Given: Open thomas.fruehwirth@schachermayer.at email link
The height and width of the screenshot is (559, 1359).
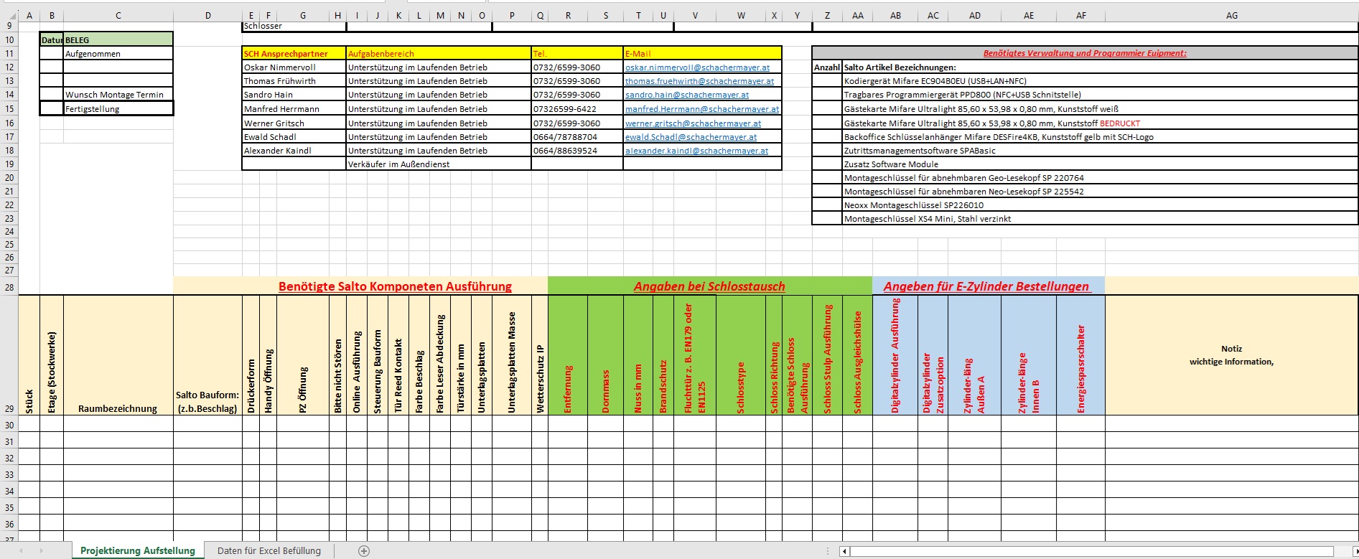Looking at the screenshot, I should tap(699, 81).
